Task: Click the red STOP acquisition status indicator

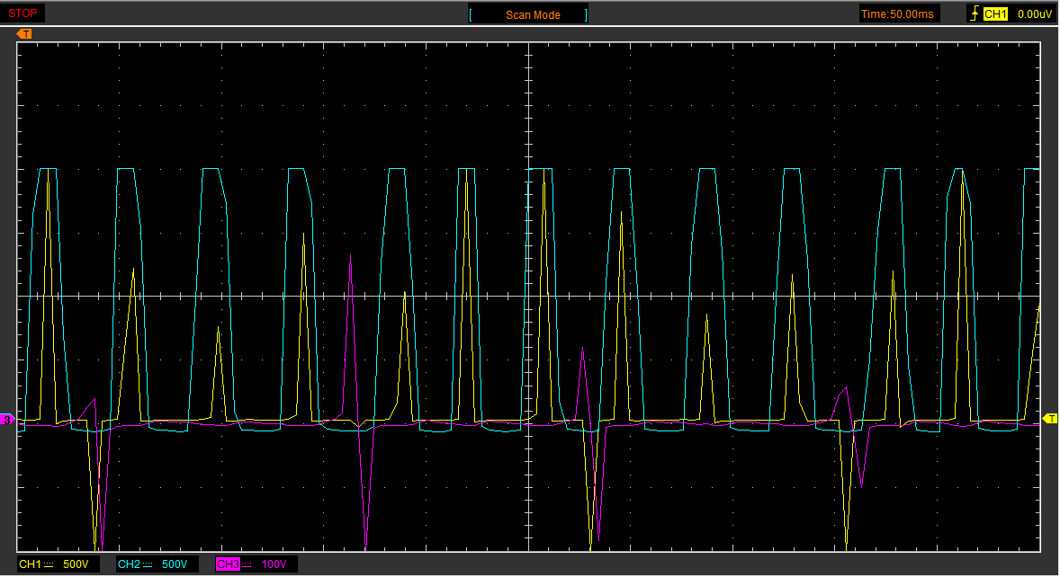Action: (22, 13)
